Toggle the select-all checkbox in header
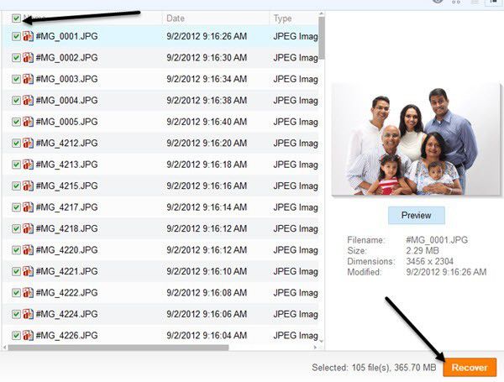The image size is (504, 382). coord(16,18)
